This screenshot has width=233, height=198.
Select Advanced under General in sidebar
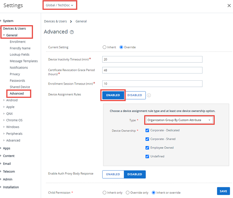pyautogui.click(x=17, y=93)
